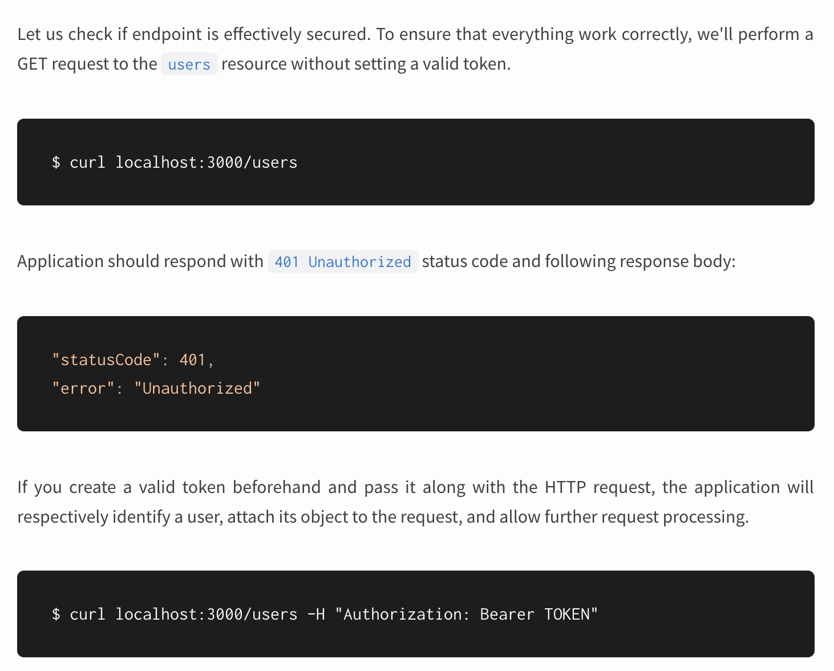Click the curl command with Authorization Bearer TOKEN
The height and width of the screenshot is (671, 834).
pos(325,615)
